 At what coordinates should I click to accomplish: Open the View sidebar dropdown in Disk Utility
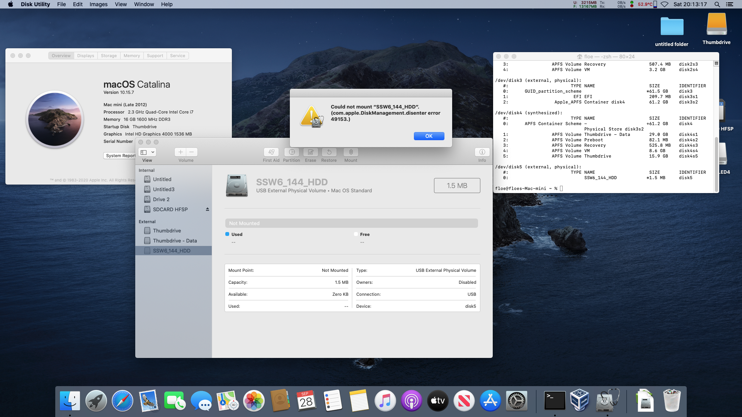point(147,152)
